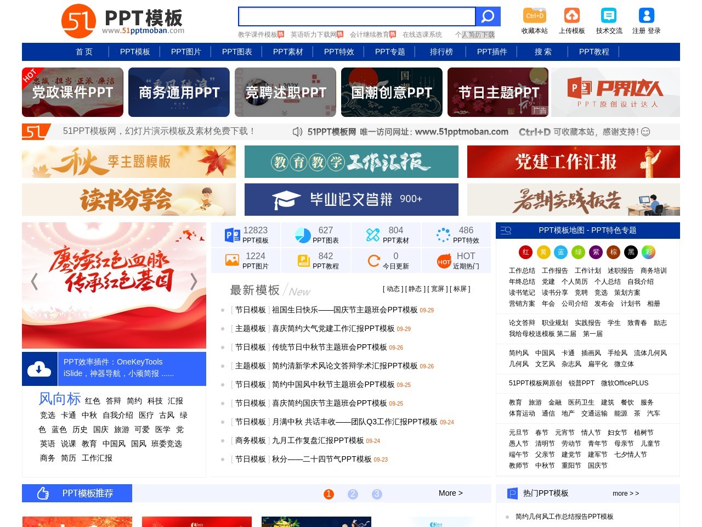This screenshot has width=702, height=527.
Task: Select the red color filter circle
Action: click(525, 252)
